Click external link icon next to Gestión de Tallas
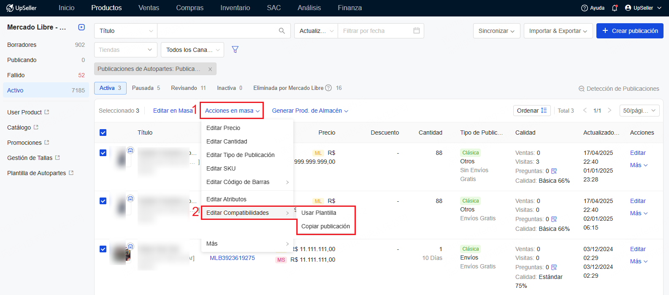The height and width of the screenshot is (295, 669). point(57,158)
